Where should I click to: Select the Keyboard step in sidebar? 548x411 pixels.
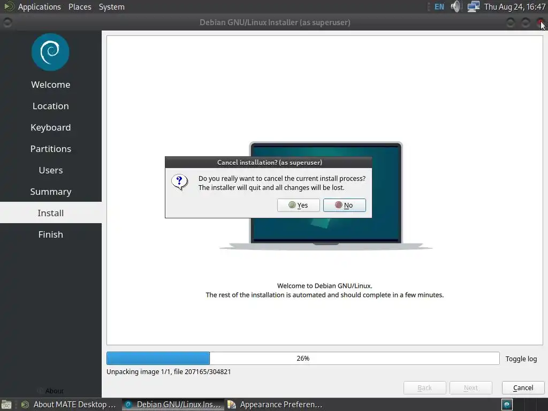point(51,127)
